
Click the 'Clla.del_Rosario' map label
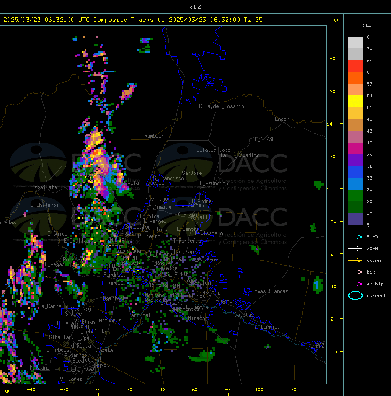221,106
